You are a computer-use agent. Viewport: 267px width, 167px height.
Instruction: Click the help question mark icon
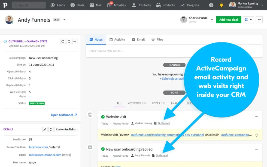(211, 5)
